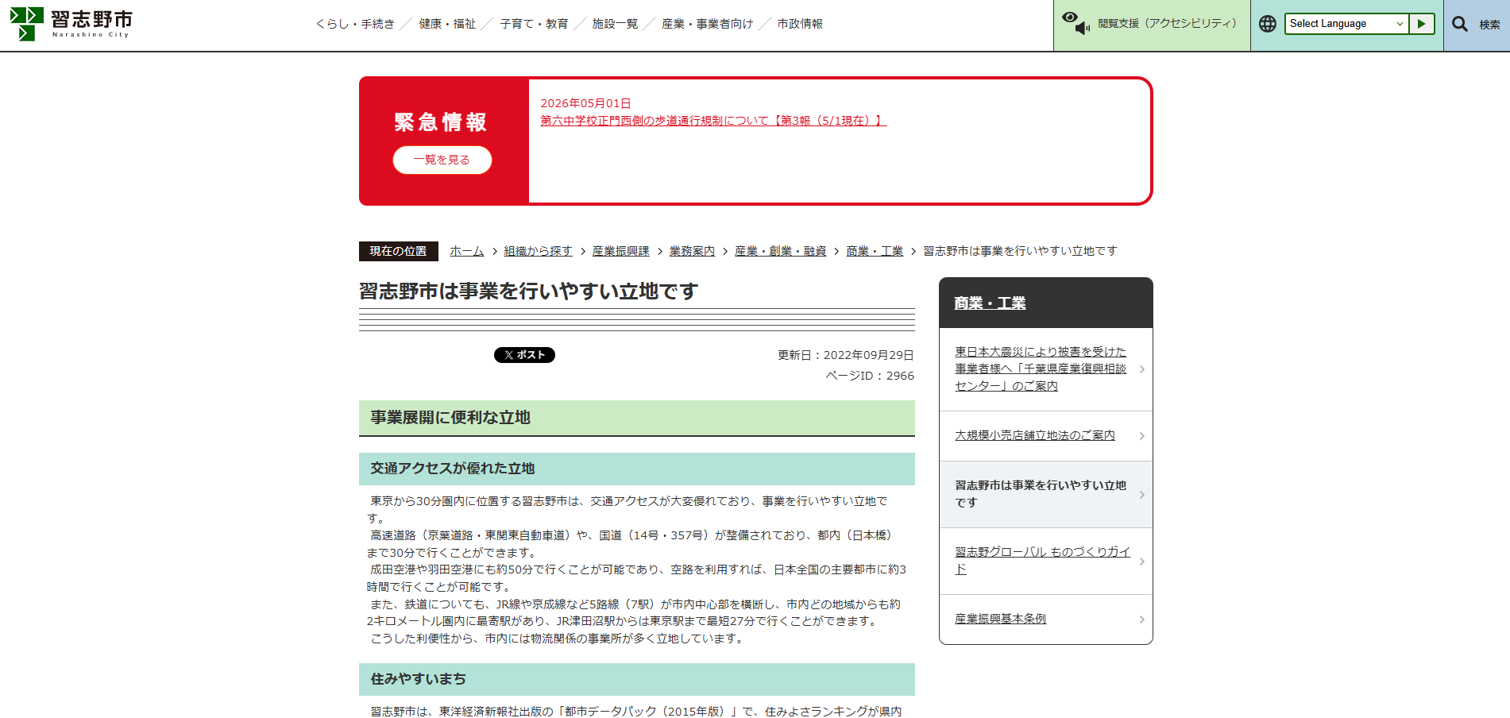
Task: Open 産業振興基本条例 sidebar link
Action: 1001,619
